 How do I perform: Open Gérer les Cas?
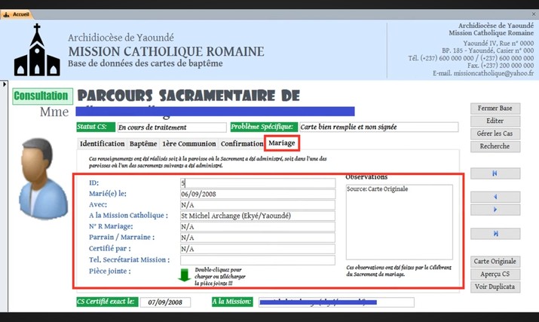[495, 133]
